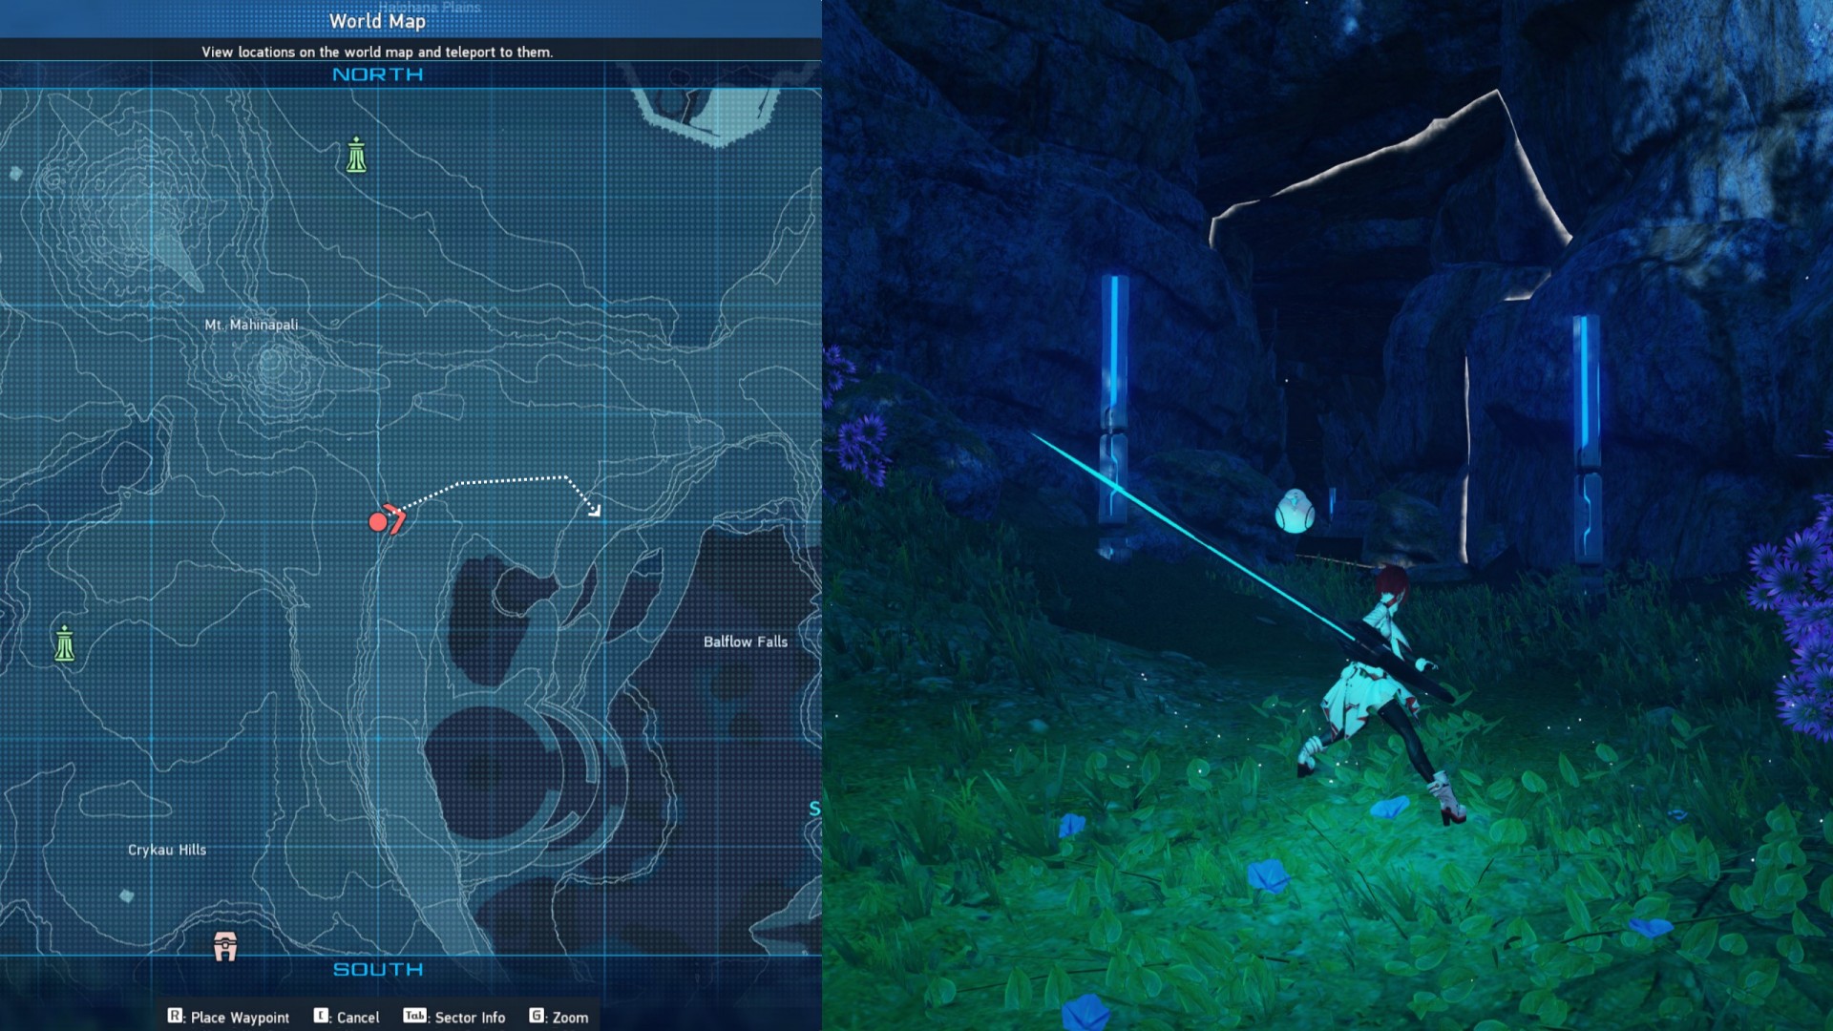Select the Balflow Falls location label
This screenshot has width=1833, height=1031.
click(x=745, y=642)
